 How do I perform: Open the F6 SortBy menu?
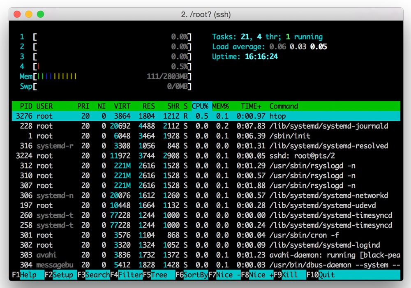coord(195,275)
